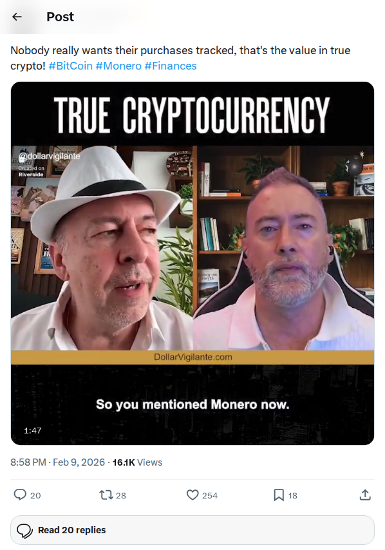Open the #BitCoin hashtag
Viewport: 385px width, 550px height.
pyautogui.click(x=70, y=66)
